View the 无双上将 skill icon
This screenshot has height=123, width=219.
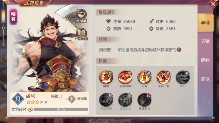[163, 77]
